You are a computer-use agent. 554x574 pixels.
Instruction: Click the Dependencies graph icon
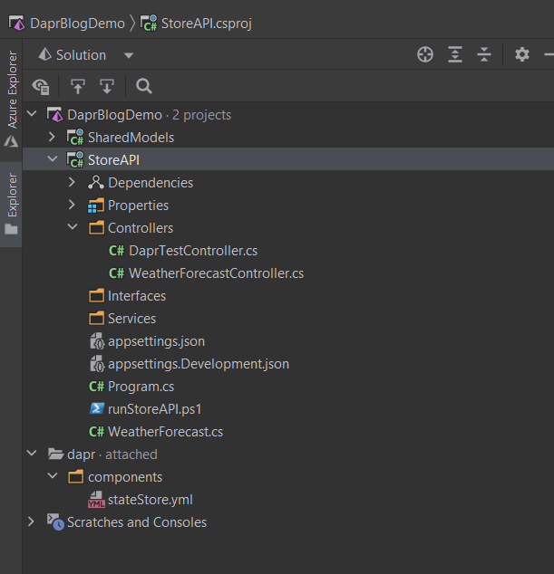click(96, 182)
